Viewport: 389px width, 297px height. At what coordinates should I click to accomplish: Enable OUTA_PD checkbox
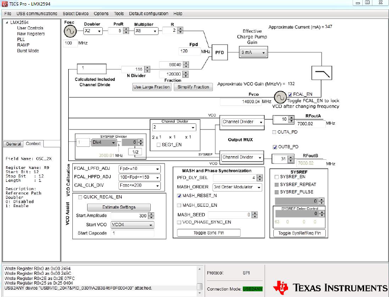274,132
